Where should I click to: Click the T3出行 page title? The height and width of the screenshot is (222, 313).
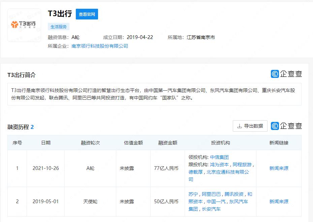tap(60, 13)
